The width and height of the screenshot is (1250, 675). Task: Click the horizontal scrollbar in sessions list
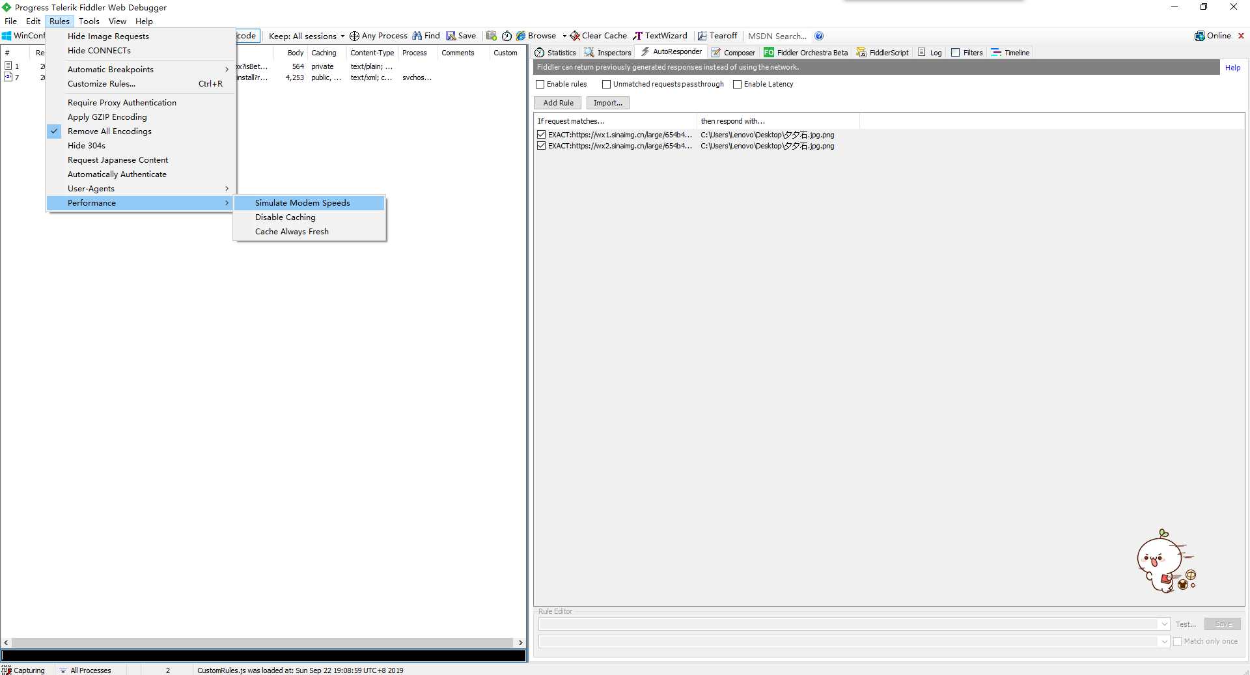(262, 642)
